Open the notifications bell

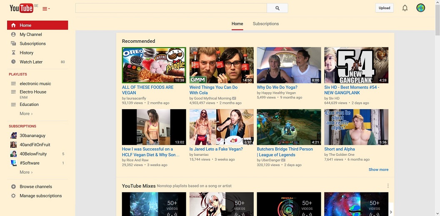pyautogui.click(x=405, y=8)
